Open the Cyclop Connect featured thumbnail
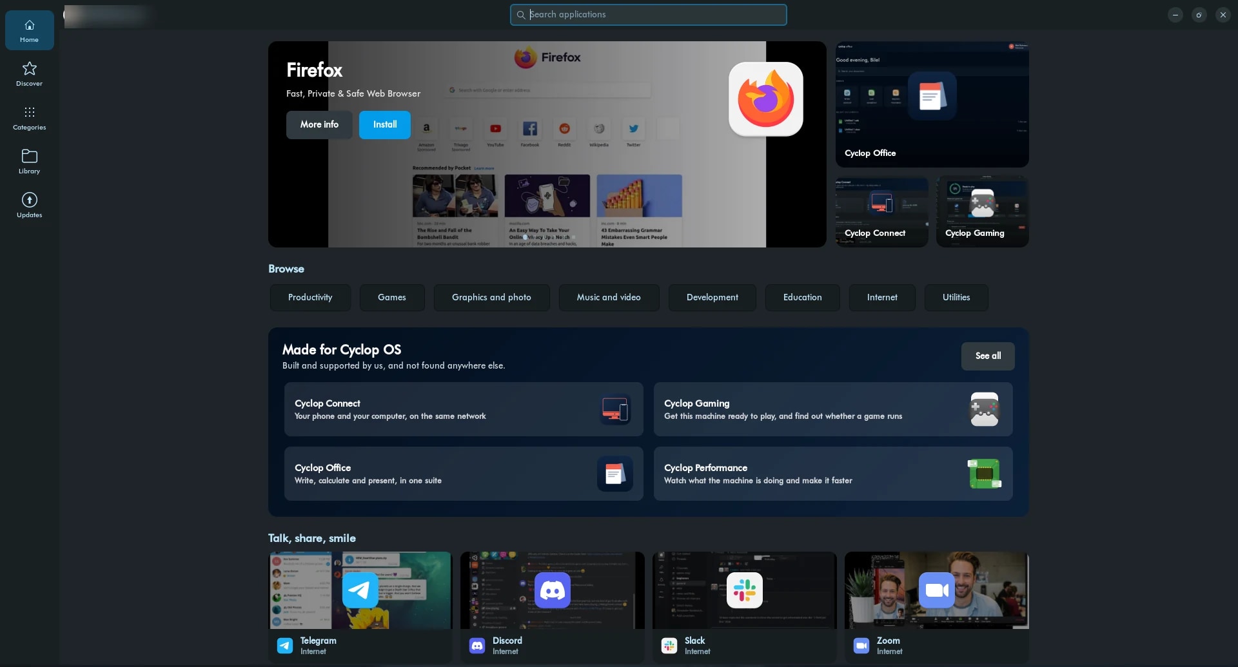Screen dimensions: 1238x667 (881, 211)
